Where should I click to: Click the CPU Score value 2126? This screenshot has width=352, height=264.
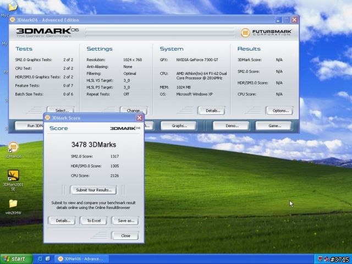[114, 175]
